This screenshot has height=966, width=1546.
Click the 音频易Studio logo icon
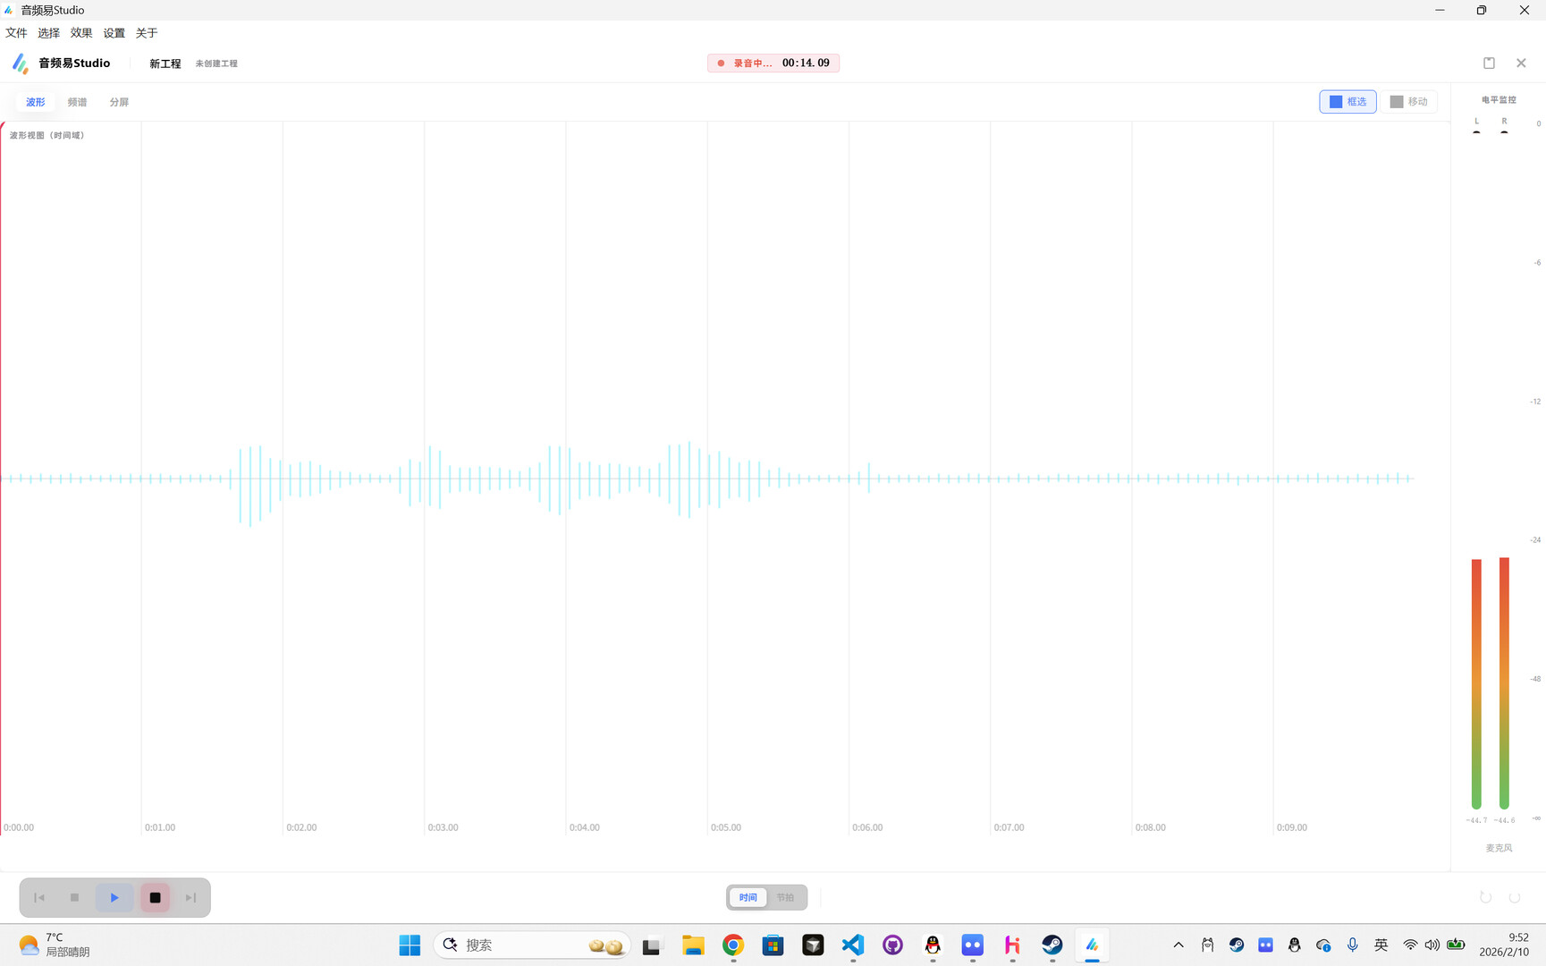coord(20,63)
